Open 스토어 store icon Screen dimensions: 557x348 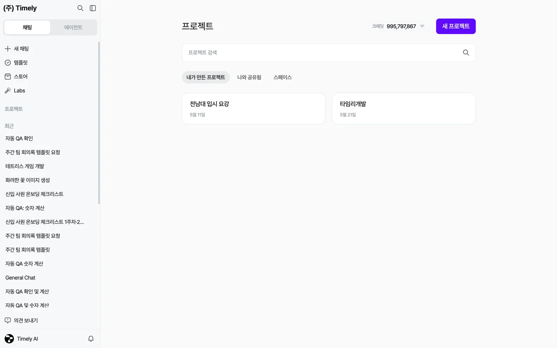click(x=8, y=77)
